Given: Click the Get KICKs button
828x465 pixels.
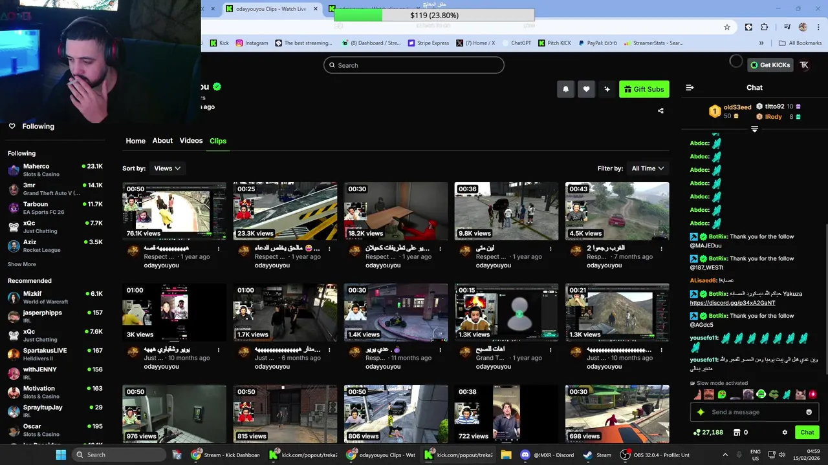Looking at the screenshot, I should 770,65.
